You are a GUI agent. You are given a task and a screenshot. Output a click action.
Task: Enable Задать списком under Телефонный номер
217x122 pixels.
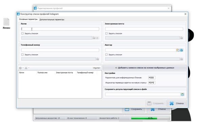coord(22,55)
